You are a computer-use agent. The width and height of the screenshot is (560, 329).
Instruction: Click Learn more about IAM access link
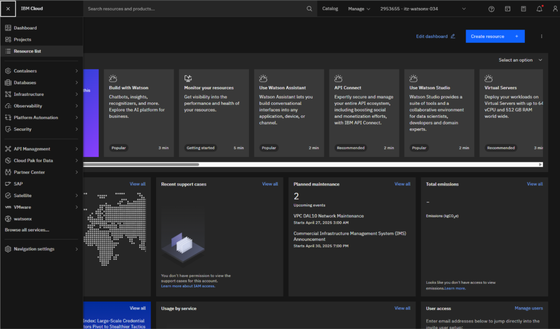188,286
